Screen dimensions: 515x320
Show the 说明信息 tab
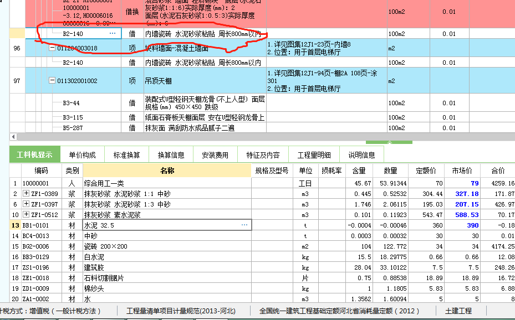coord(361,155)
